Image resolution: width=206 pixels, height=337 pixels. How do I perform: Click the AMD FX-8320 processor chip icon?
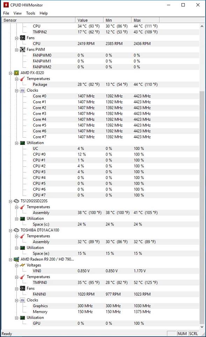pos(16,73)
